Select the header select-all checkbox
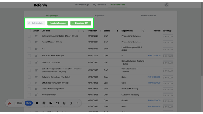Viewport: 203px width, 114px height. coord(29,31)
